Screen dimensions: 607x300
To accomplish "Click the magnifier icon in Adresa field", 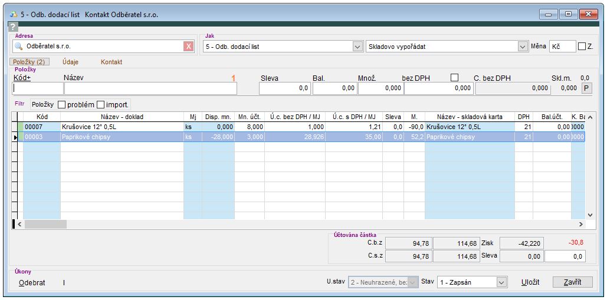I will tap(18, 46).
